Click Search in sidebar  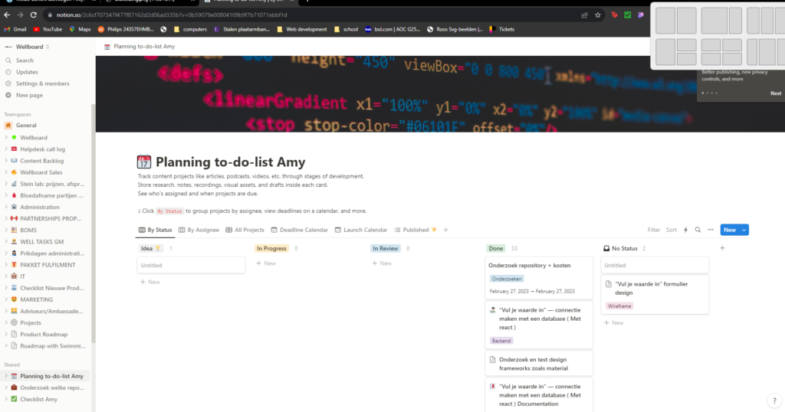[25, 60]
